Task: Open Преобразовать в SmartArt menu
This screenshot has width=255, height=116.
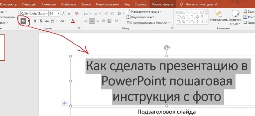Action: pos(148,23)
